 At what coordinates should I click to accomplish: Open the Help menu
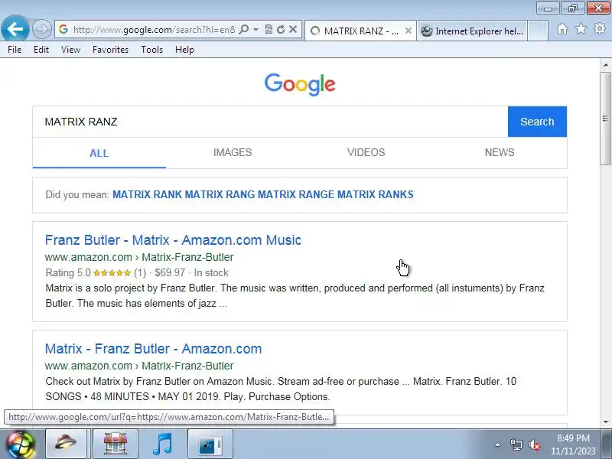tap(184, 50)
